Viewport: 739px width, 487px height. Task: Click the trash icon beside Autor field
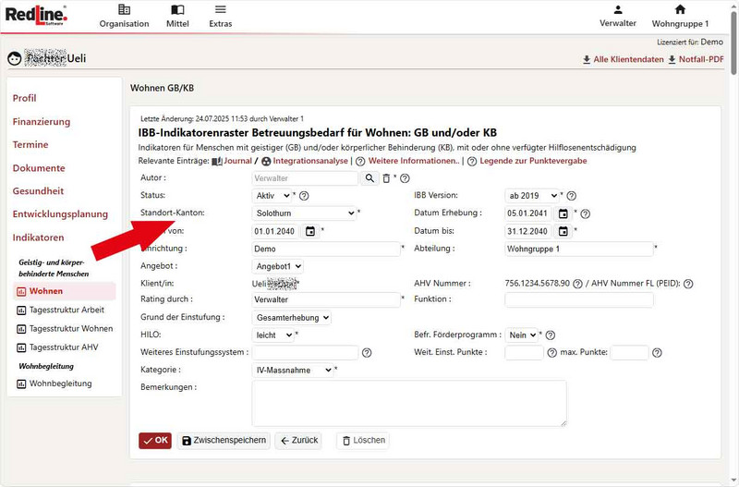tap(386, 178)
